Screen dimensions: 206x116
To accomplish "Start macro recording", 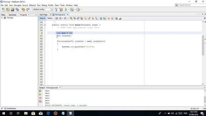I will pyautogui.click(x=109, y=18).
